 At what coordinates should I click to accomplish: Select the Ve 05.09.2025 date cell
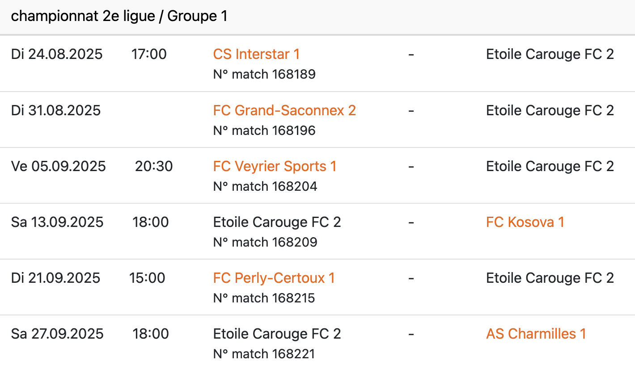tap(59, 166)
